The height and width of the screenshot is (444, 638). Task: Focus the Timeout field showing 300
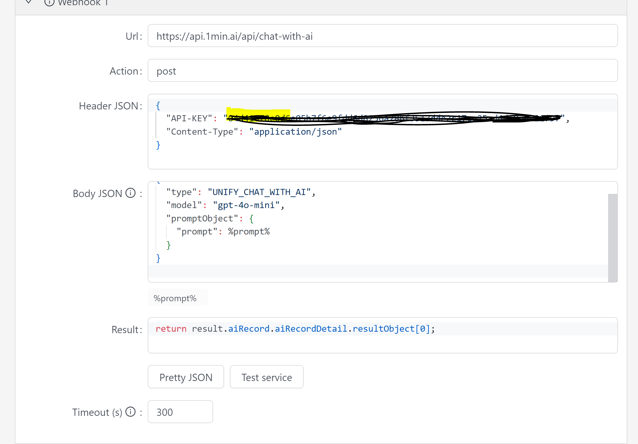click(x=180, y=412)
